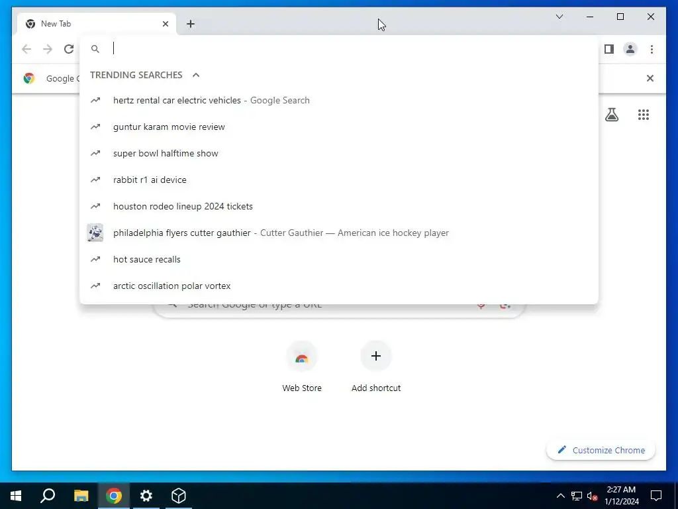The width and height of the screenshot is (678, 509).
Task: Select 'arctic oscillation polar vortex' suggestion
Action: click(x=339, y=286)
